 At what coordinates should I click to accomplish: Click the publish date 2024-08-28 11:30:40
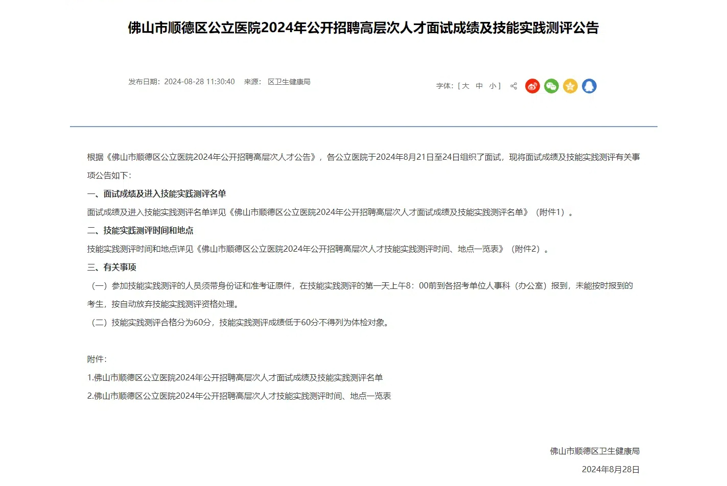tap(199, 82)
